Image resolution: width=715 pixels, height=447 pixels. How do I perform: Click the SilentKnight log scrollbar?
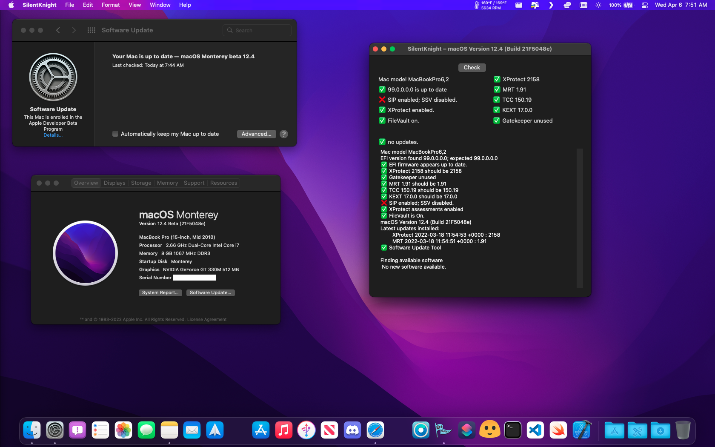pos(580,218)
